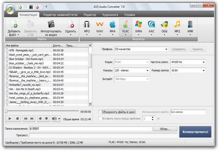This screenshot has width=219, height=151.
Task: Click the Длительность column header
Action: pos(58,46)
